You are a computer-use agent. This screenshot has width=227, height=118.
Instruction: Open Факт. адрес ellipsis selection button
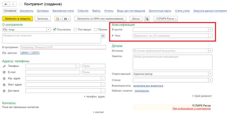(103, 85)
